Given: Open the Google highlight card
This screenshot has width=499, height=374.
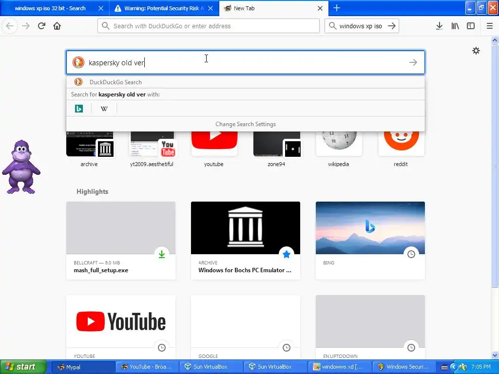Looking at the screenshot, I should 246,328.
